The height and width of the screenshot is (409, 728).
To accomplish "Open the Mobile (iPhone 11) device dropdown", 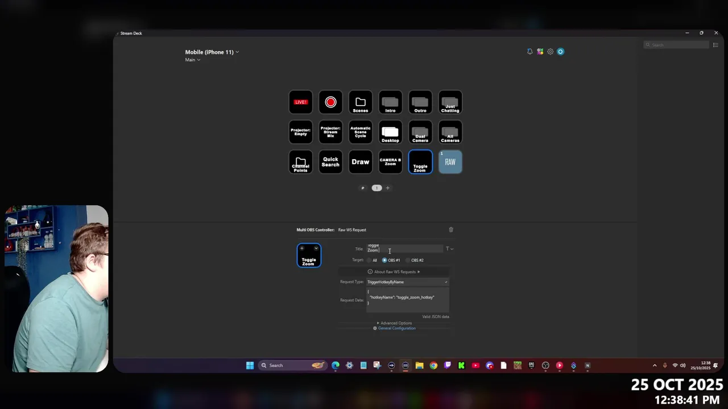I will (212, 52).
